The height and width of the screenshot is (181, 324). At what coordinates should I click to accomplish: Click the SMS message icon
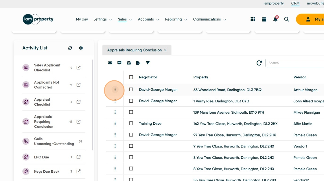point(119,63)
